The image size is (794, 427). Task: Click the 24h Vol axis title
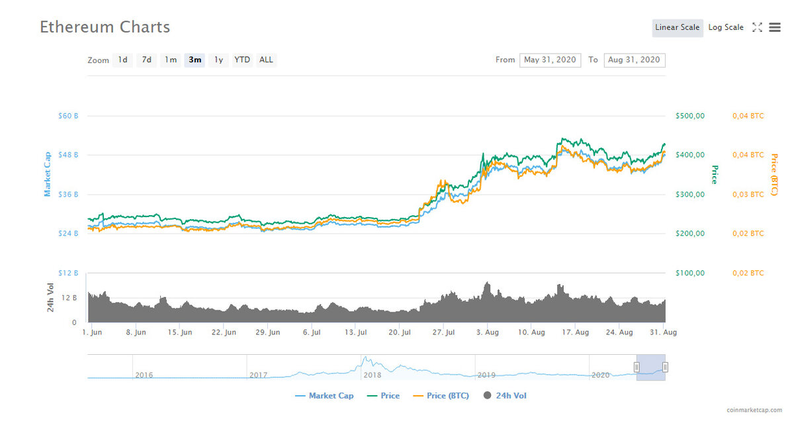click(50, 297)
